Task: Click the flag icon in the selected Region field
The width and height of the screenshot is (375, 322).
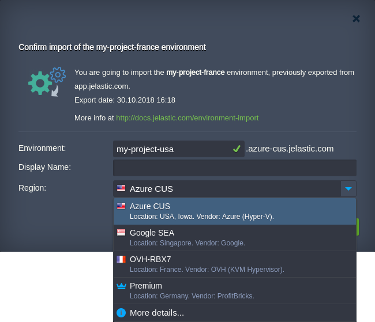Action: point(121,188)
